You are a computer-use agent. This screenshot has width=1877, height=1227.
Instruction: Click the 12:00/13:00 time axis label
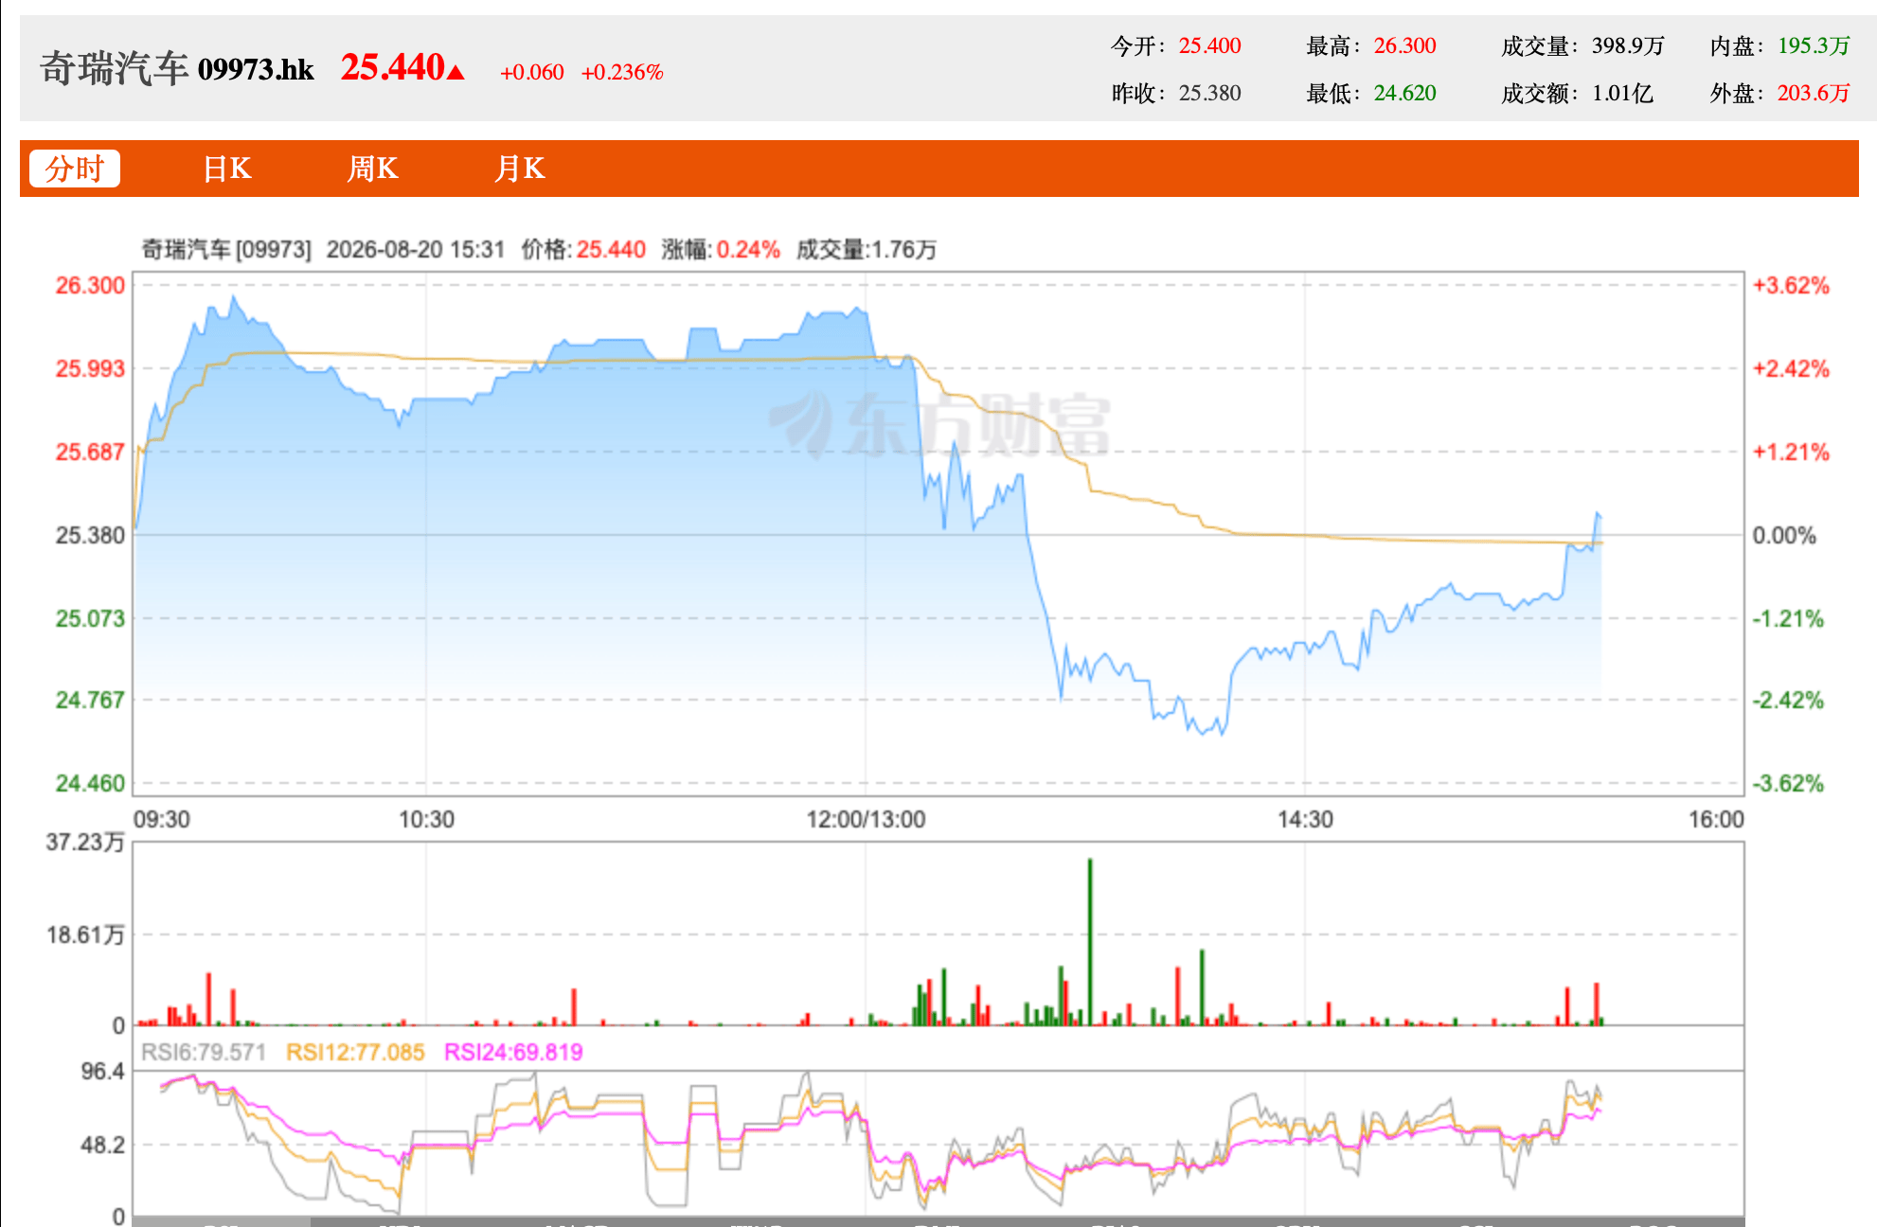[866, 819]
